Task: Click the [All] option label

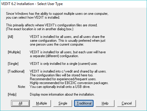Action: 10,37
